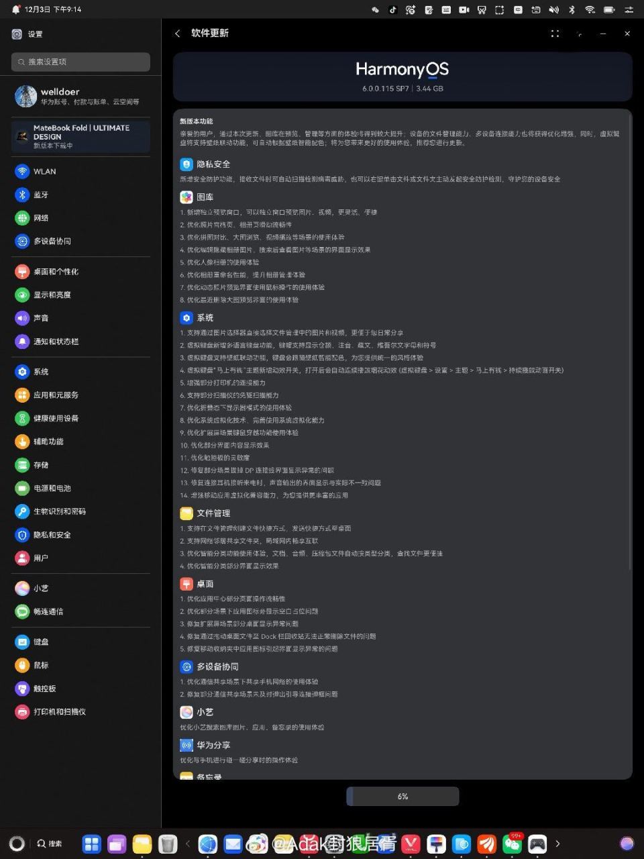This screenshot has height=859, width=644.
Task: Click the 6.0.0.115 SP7 version text
Action: (386, 89)
